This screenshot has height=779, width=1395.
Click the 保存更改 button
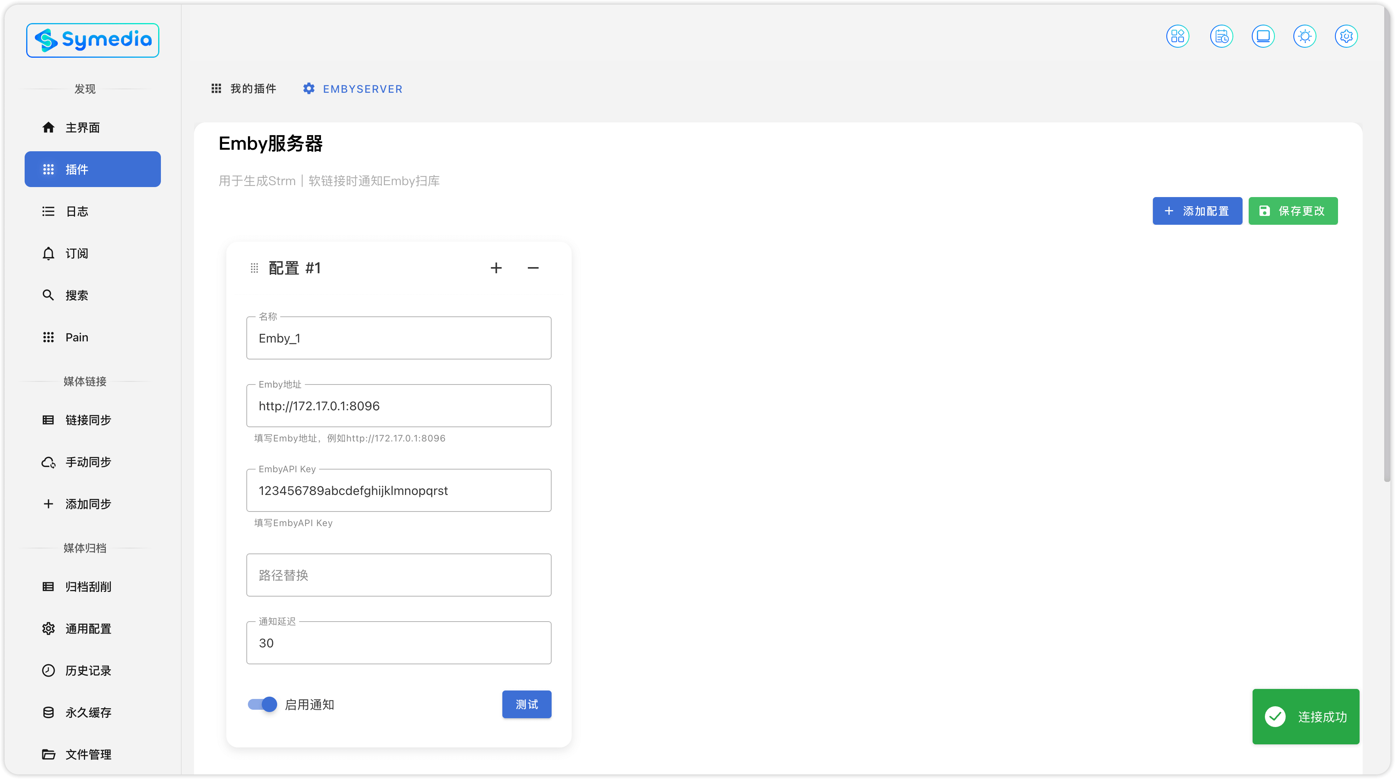click(1293, 211)
